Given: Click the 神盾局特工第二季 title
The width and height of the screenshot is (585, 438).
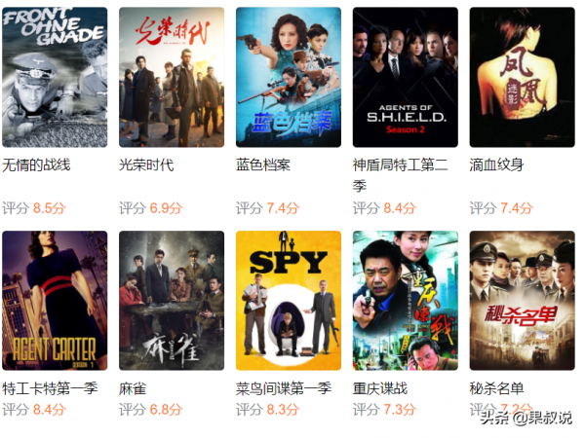Looking at the screenshot, I should (x=401, y=175).
